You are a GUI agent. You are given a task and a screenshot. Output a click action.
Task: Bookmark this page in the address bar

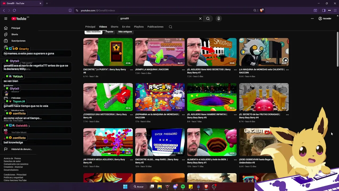[70, 10]
